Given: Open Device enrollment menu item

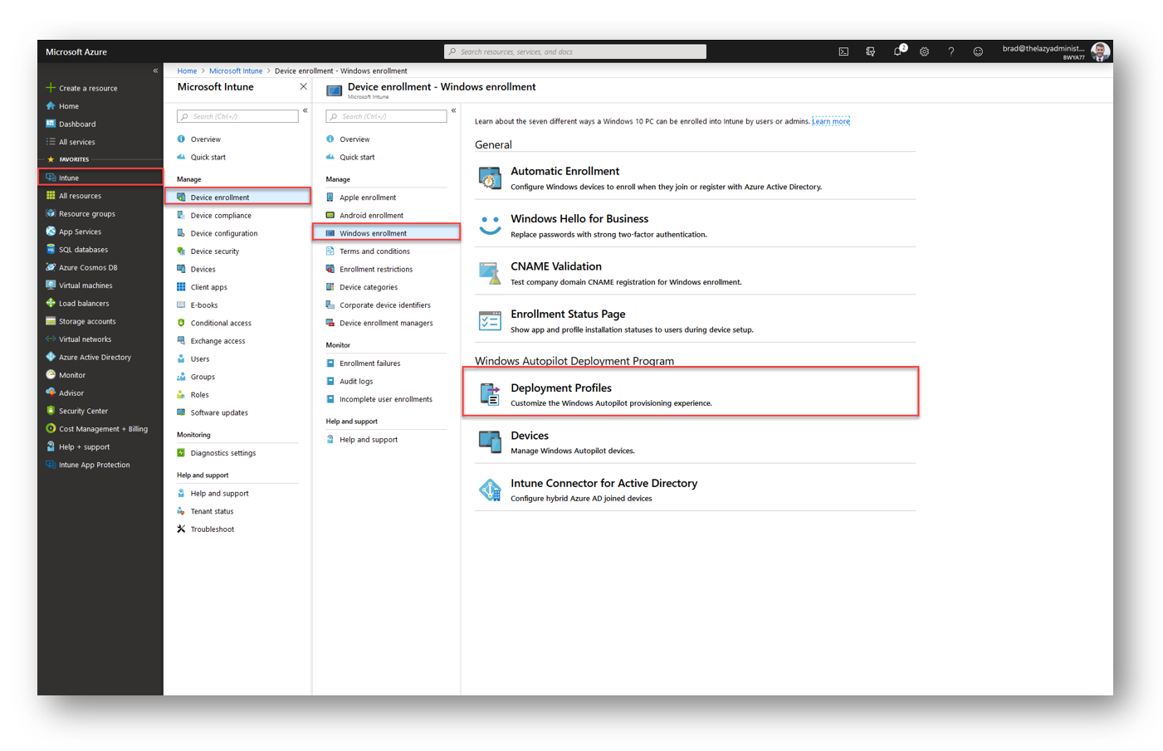Looking at the screenshot, I should pos(237,198).
